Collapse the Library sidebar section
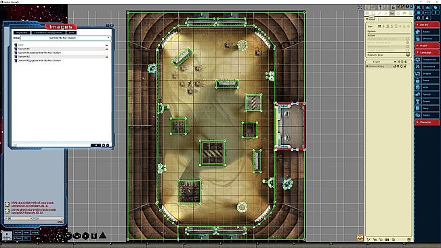The width and height of the screenshot is (441, 248). click(x=427, y=25)
